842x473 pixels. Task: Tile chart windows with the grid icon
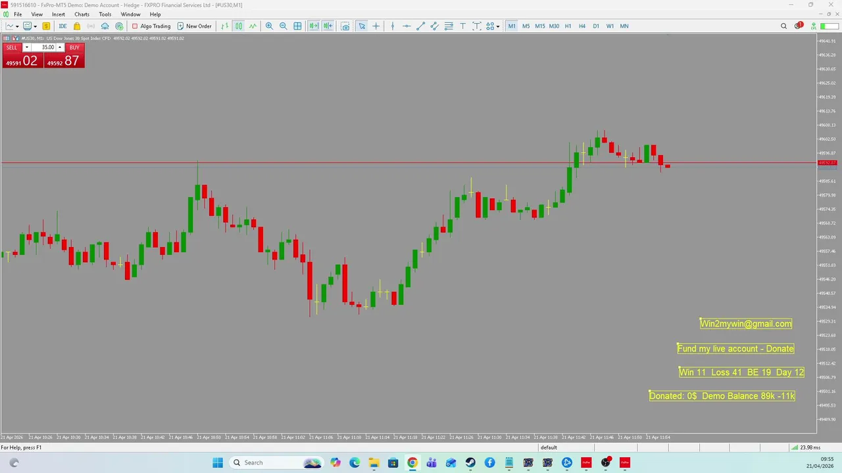(x=297, y=26)
